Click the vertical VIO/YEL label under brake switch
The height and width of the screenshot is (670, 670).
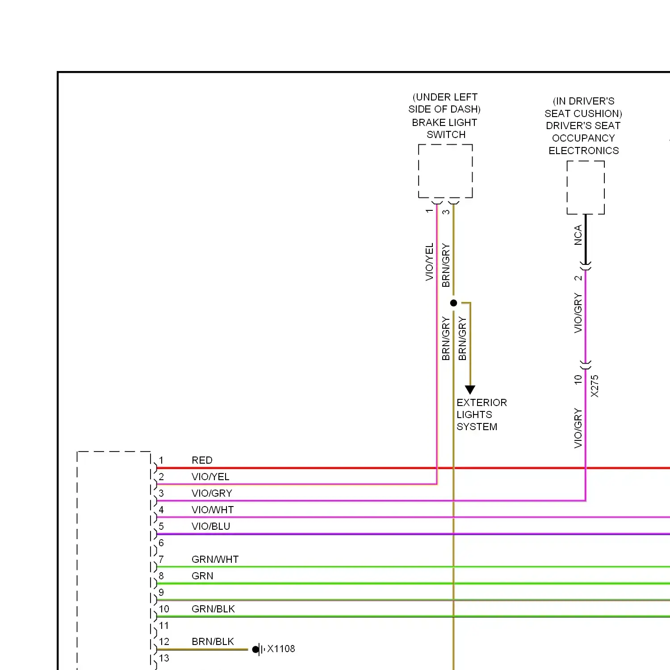click(429, 262)
